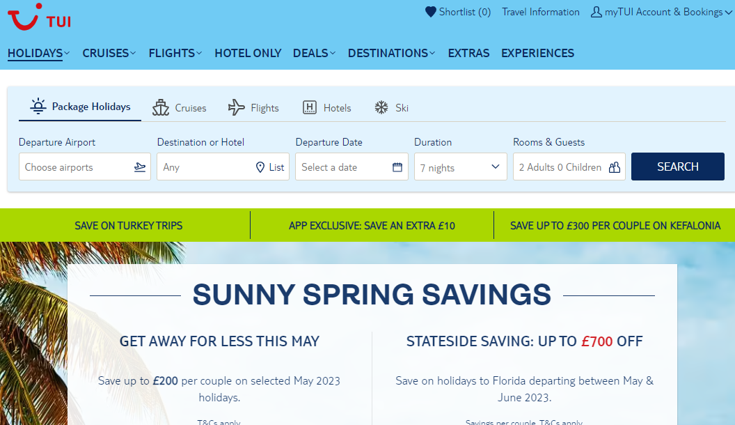The image size is (735, 425).
Task: Click the Save on Turkey Trips banner
Action: point(128,226)
